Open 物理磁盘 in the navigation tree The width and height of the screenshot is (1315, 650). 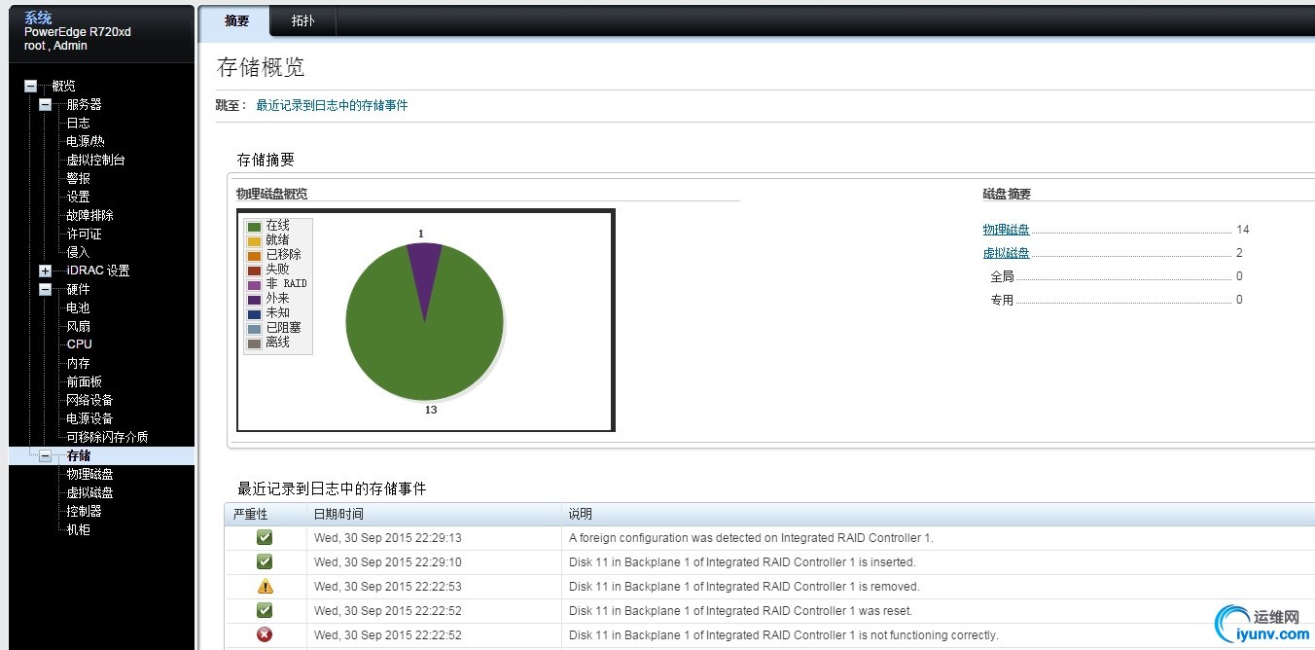(89, 474)
